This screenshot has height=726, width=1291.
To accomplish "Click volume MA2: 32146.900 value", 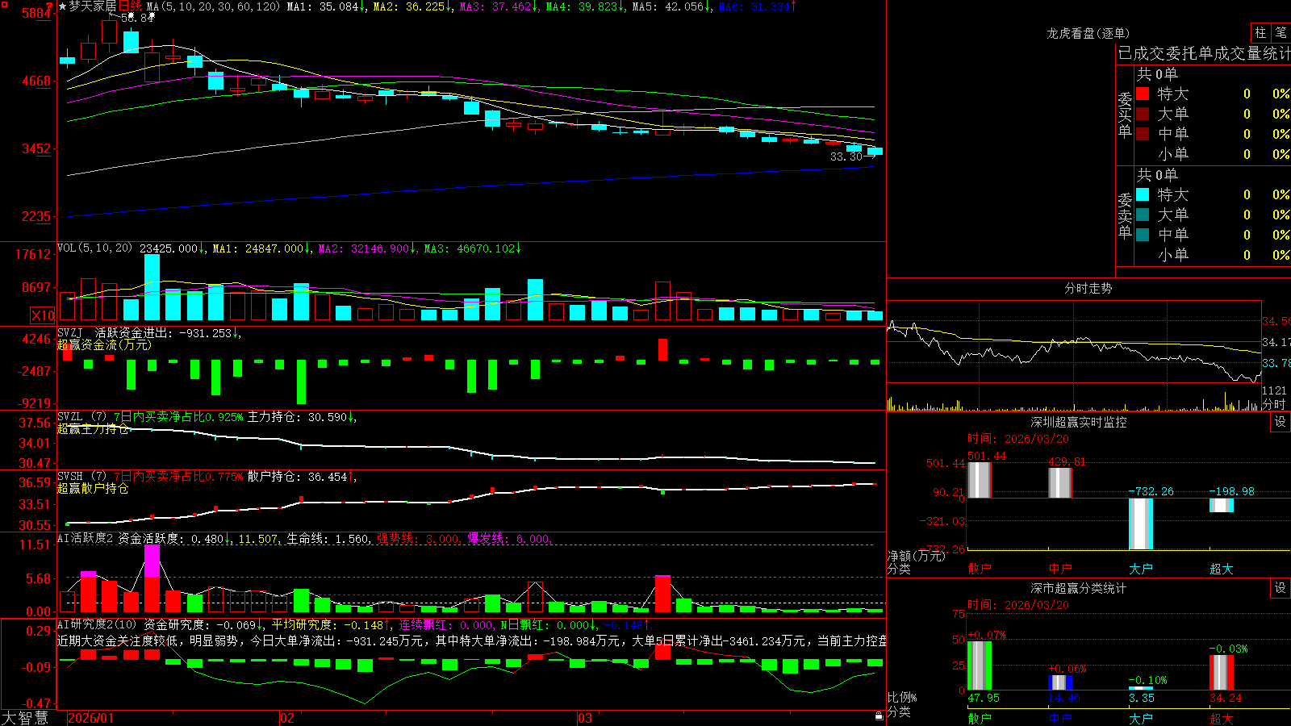I will (x=366, y=248).
